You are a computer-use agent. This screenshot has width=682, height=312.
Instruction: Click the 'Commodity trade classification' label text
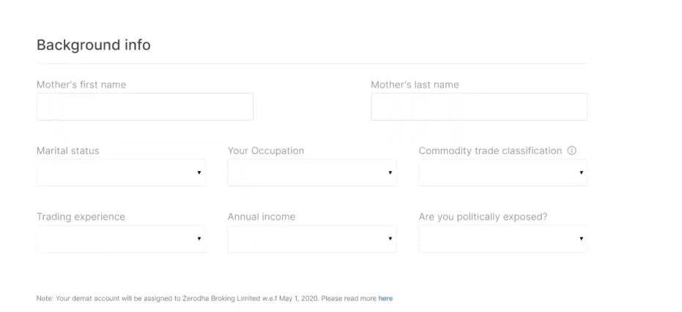pyautogui.click(x=490, y=151)
